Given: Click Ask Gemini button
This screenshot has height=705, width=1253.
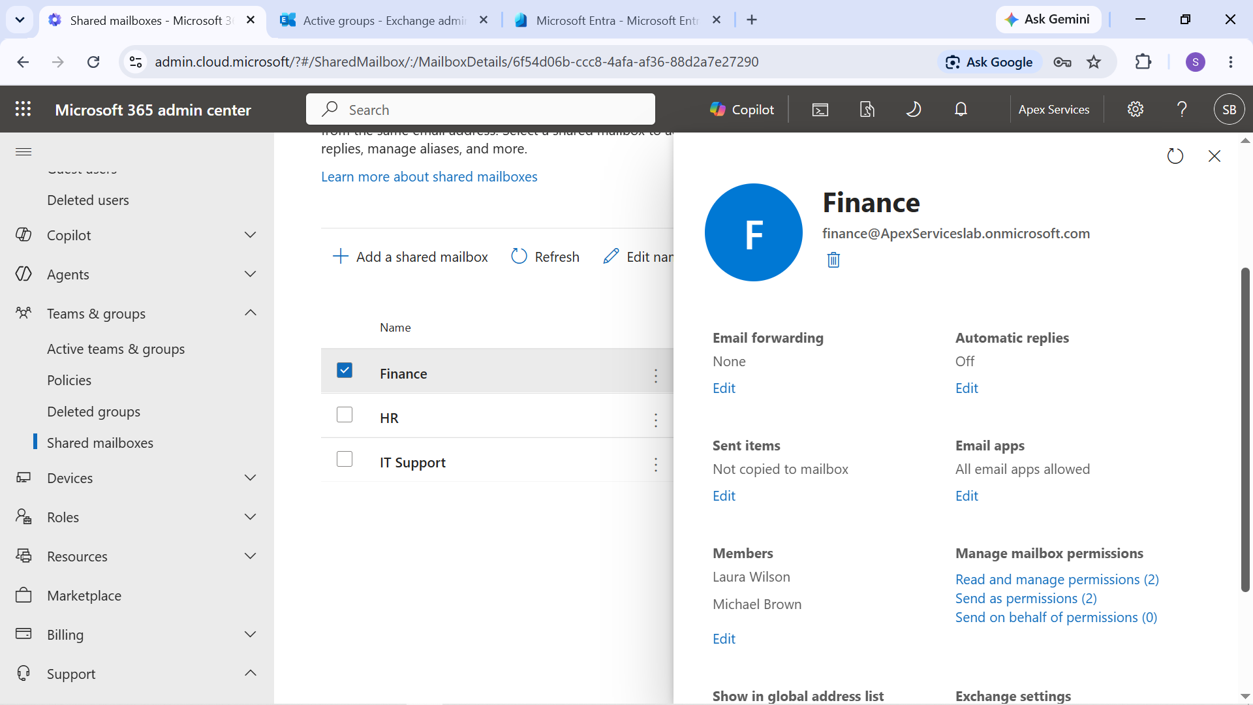Looking at the screenshot, I should tap(1048, 20).
